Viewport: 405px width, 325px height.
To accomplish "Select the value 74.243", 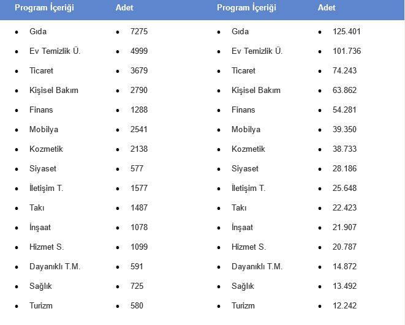I will [x=345, y=70].
